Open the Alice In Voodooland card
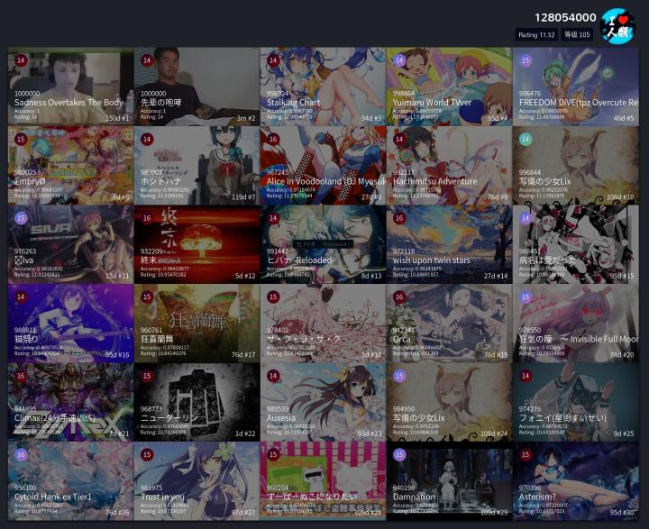This screenshot has height=529, width=649. pyautogui.click(x=324, y=166)
